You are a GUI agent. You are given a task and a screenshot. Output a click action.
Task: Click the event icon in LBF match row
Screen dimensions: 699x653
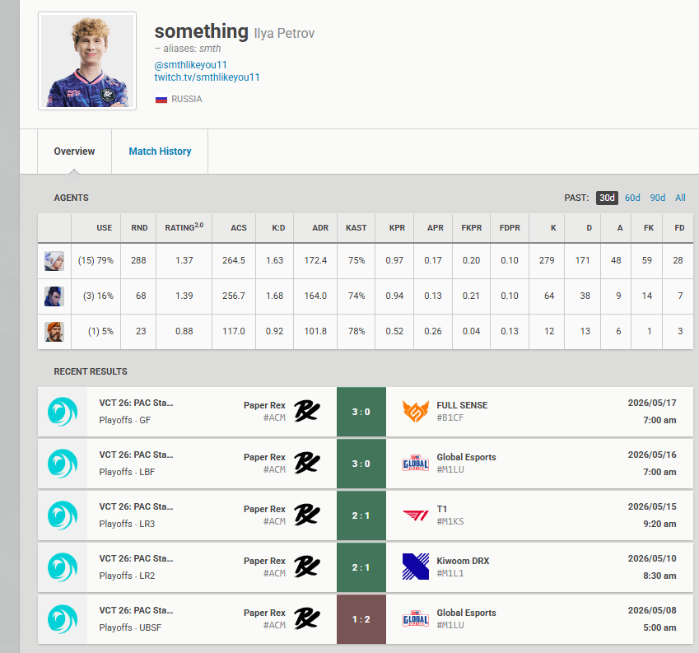[63, 464]
